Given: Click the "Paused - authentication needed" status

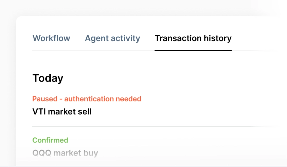Looking at the screenshot, I should 87,99.
